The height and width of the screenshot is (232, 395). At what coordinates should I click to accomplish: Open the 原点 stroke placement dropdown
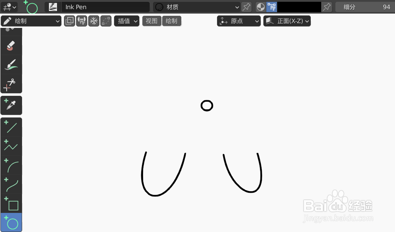[239, 21]
